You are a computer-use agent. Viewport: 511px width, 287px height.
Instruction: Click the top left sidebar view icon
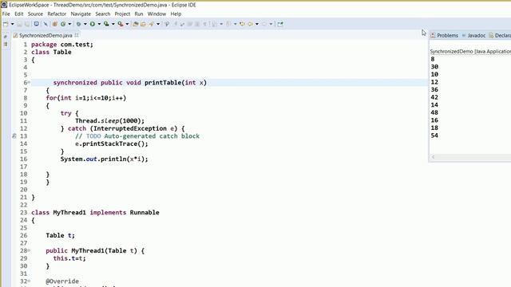tap(6, 37)
